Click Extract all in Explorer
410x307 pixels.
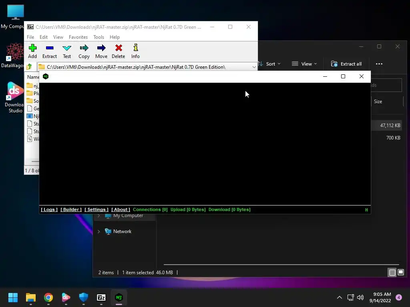coord(346,64)
